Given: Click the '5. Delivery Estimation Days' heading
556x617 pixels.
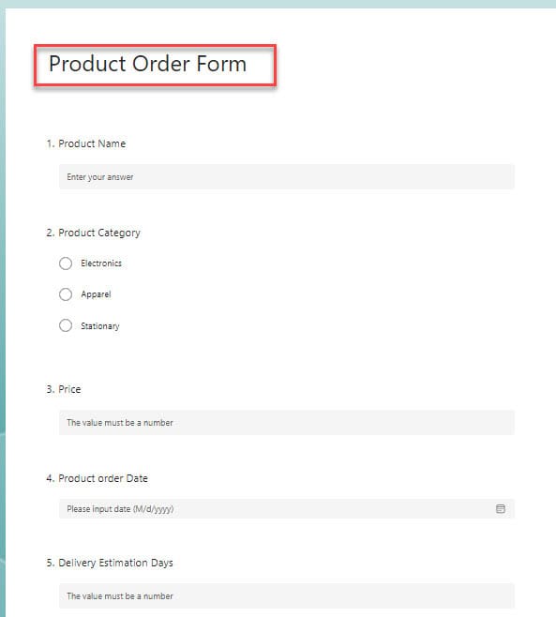Looking at the screenshot, I should click(x=110, y=563).
